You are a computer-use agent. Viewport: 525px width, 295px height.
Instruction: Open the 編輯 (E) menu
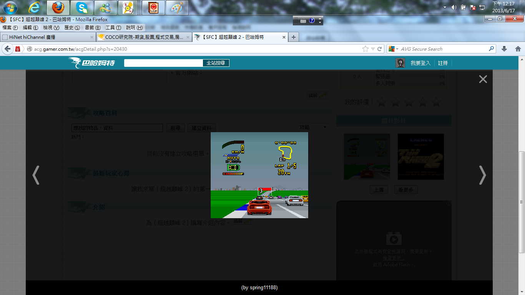tap(30, 28)
